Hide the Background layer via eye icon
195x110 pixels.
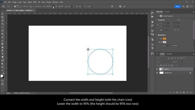157,73
